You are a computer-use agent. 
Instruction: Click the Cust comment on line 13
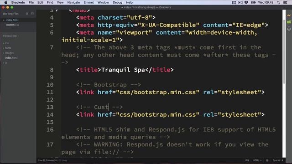[x=99, y=107]
